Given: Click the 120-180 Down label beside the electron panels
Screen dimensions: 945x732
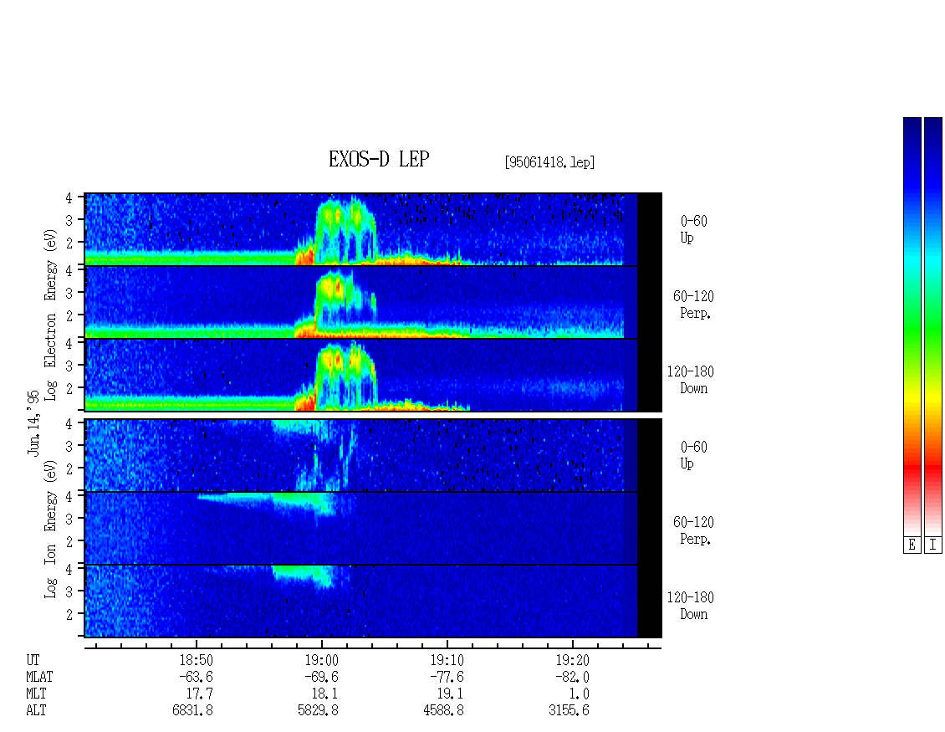Looking at the screenshot, I should (691, 380).
